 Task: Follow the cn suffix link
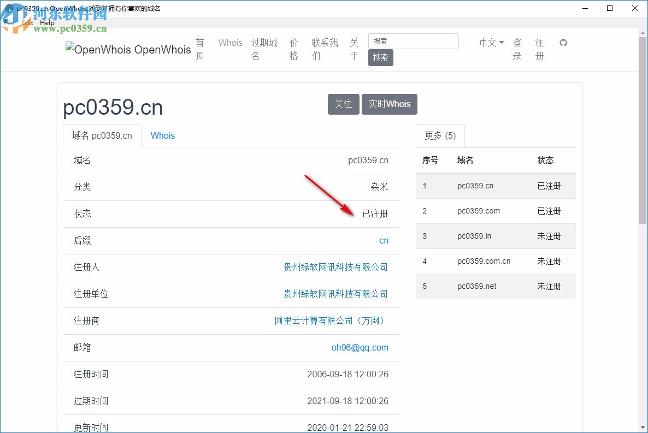point(384,240)
